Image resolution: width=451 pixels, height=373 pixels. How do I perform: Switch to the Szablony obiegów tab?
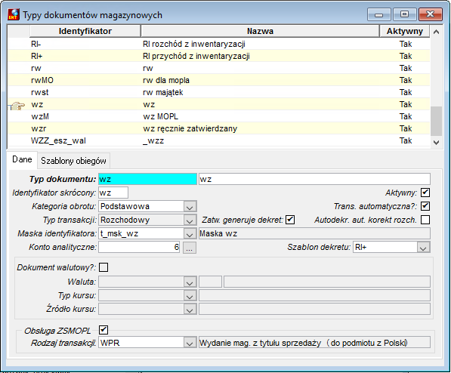tap(73, 161)
